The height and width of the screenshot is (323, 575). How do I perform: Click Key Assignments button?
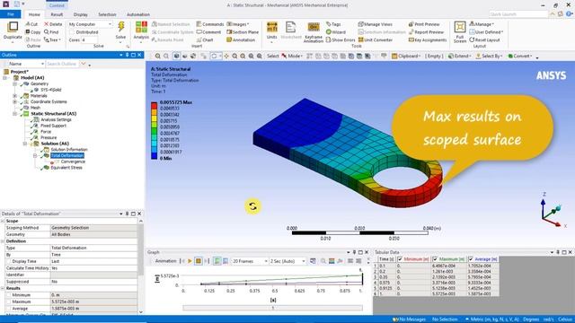[x=428, y=39]
